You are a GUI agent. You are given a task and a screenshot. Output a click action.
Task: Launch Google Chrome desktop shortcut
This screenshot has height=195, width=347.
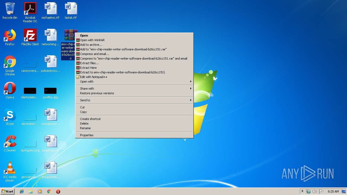point(10,66)
